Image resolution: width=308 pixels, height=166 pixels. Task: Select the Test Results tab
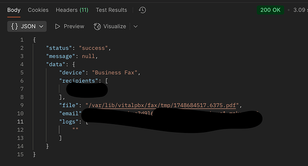[112, 10]
